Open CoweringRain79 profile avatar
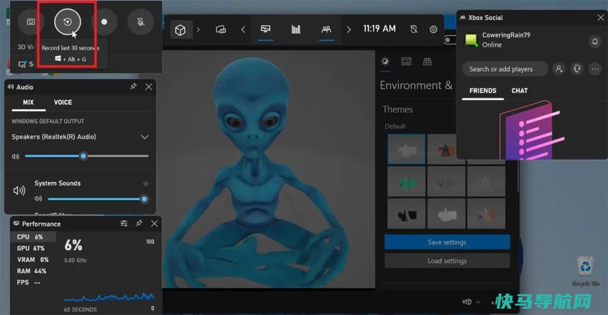The width and height of the screenshot is (608, 315). [471, 40]
